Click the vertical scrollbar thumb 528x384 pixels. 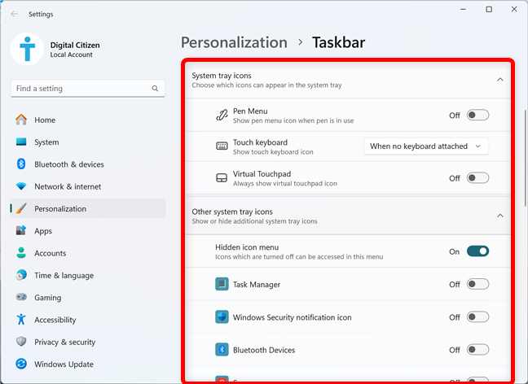click(x=526, y=158)
